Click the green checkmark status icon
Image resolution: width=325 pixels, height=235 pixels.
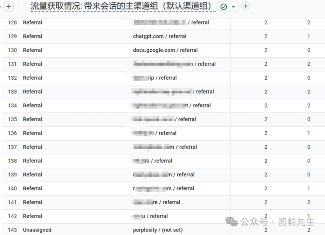pyautogui.click(x=224, y=7)
